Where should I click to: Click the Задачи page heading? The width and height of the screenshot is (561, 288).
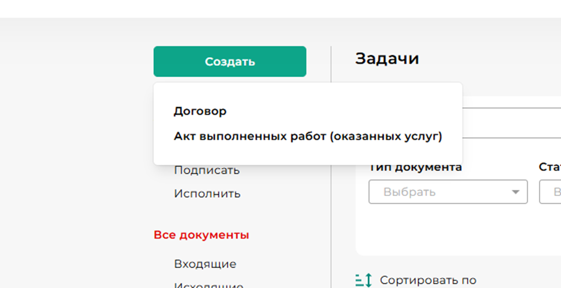[386, 58]
